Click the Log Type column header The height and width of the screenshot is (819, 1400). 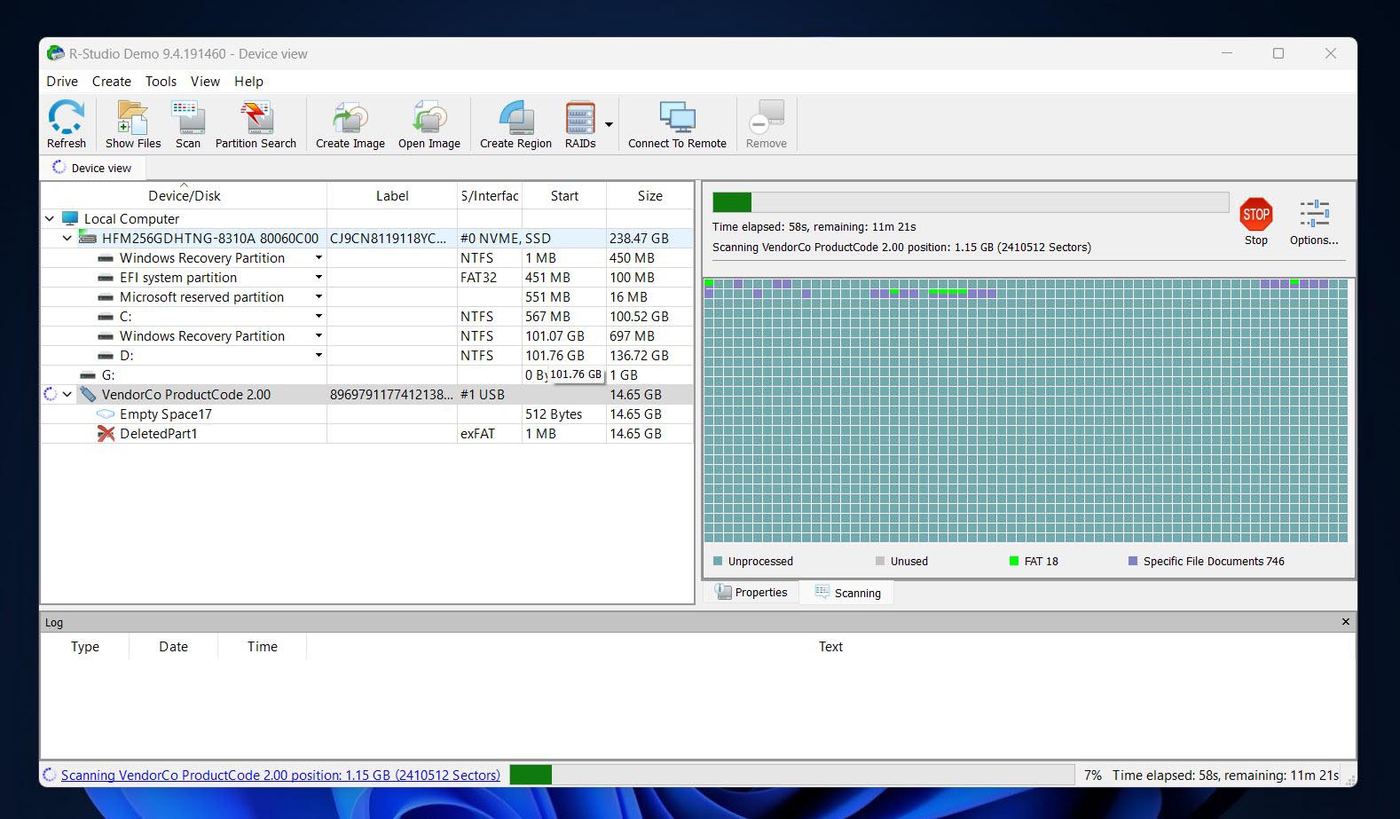pyautogui.click(x=85, y=646)
